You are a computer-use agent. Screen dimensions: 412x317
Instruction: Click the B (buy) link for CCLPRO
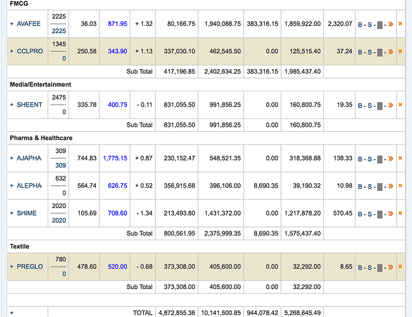[360, 52]
